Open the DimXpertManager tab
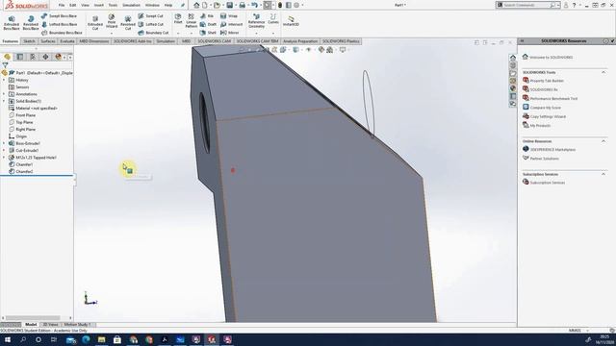Screen dimensions: 616x346 45,57
